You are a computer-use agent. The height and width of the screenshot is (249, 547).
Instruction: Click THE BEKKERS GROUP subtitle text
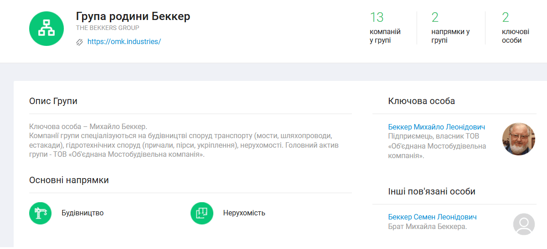108,28
